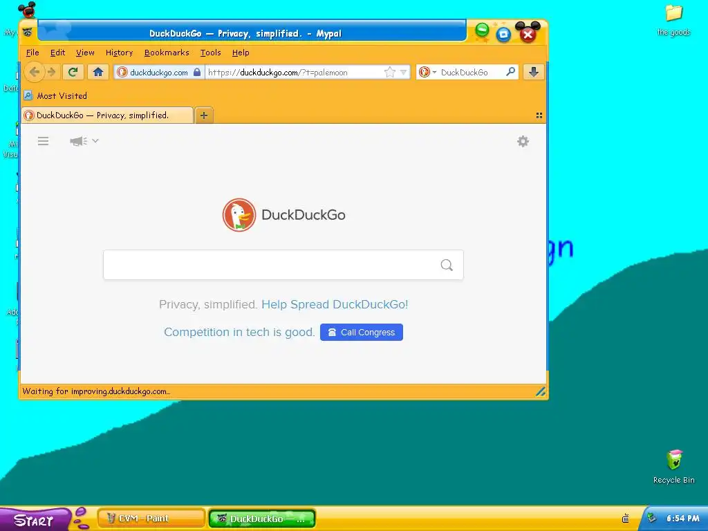Open the Competition in tech is good link
The width and height of the screenshot is (708, 531).
[239, 333]
